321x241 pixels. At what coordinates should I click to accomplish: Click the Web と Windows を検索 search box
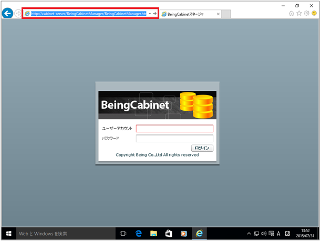[x=66, y=234]
